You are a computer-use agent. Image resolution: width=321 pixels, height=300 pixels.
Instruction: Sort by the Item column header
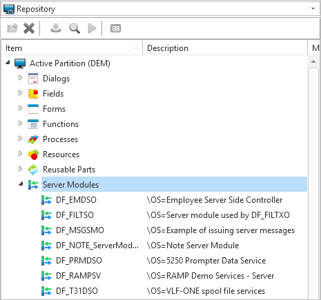(72, 48)
